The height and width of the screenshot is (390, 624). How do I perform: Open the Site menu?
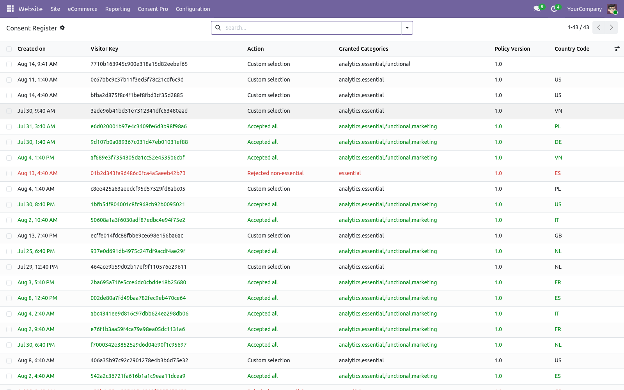click(55, 9)
